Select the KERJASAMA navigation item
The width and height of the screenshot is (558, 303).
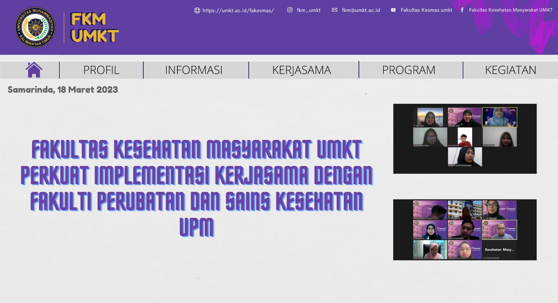pyautogui.click(x=301, y=70)
